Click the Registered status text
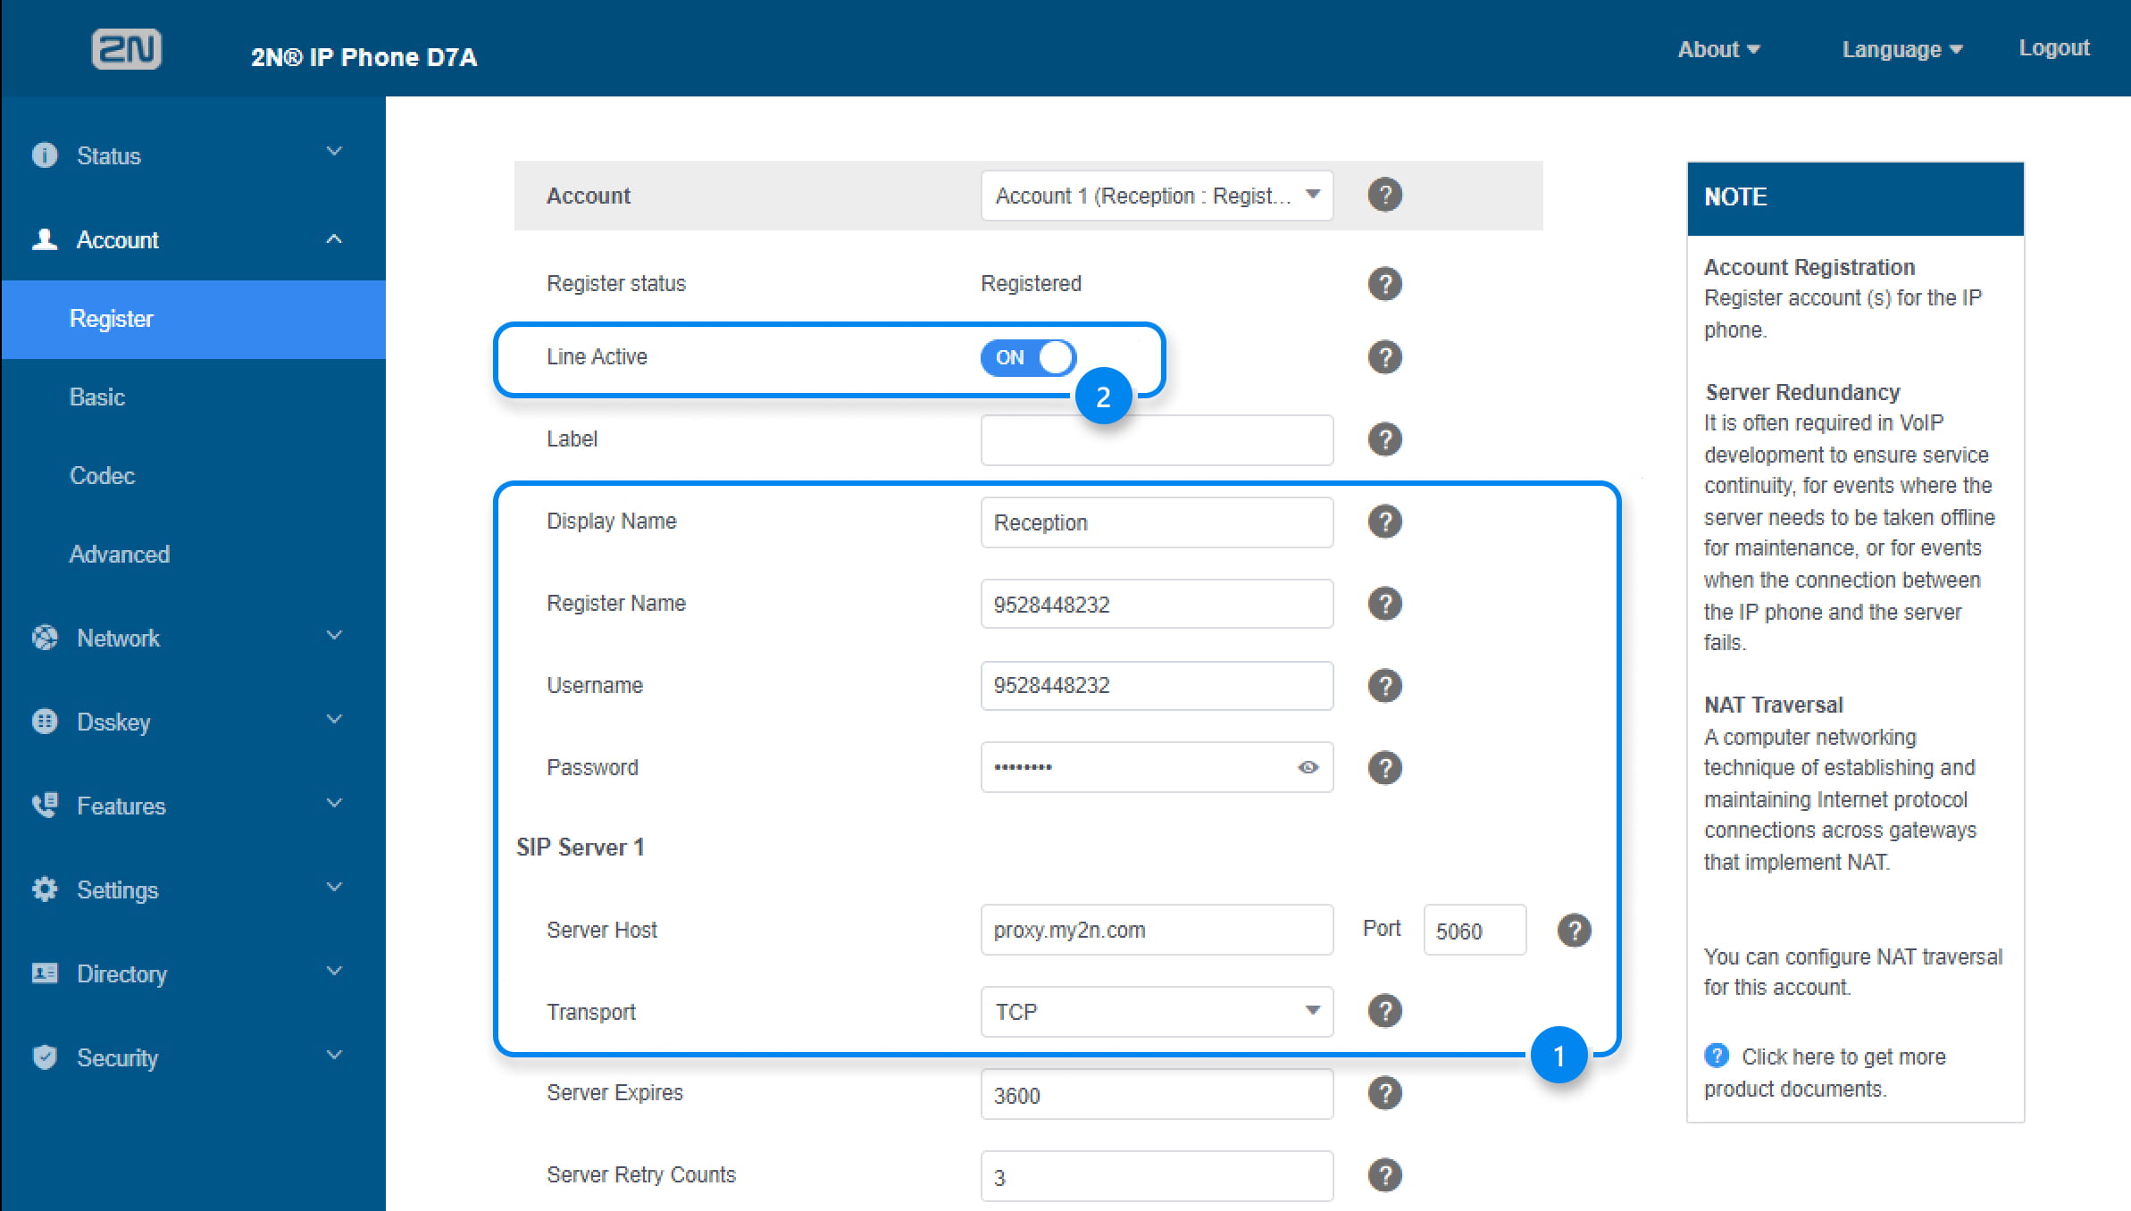 (1031, 284)
